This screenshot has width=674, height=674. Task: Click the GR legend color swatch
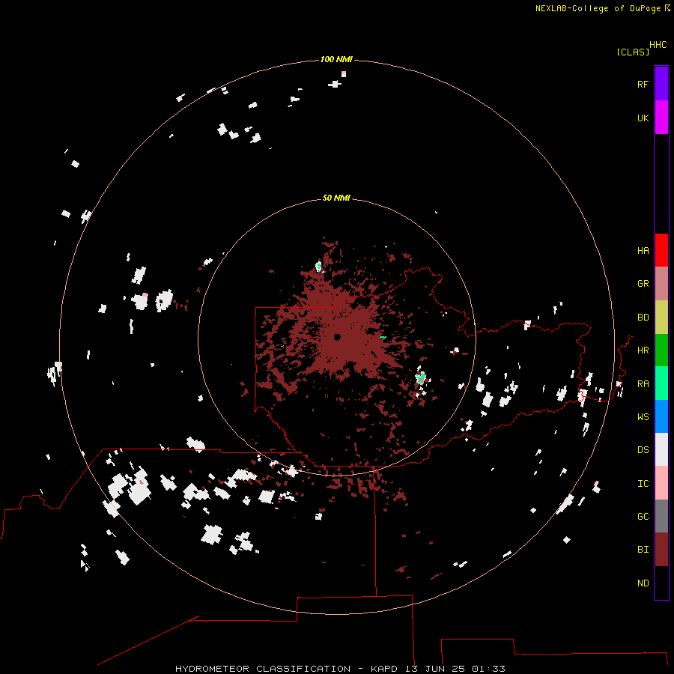(661, 284)
